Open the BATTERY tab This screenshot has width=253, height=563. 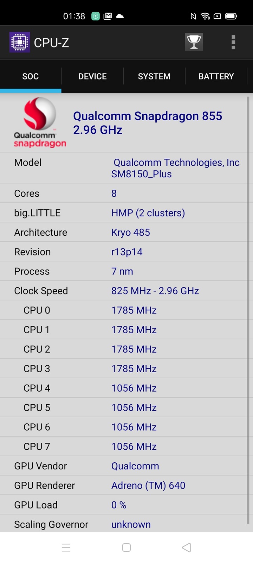click(216, 76)
